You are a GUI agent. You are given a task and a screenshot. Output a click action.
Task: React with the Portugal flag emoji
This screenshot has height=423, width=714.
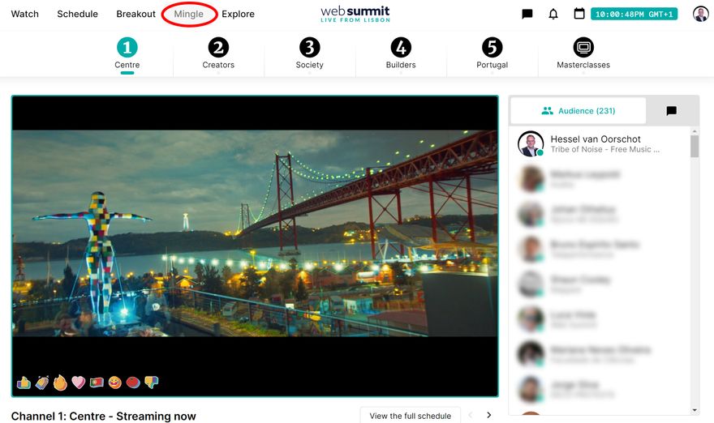pos(97,382)
